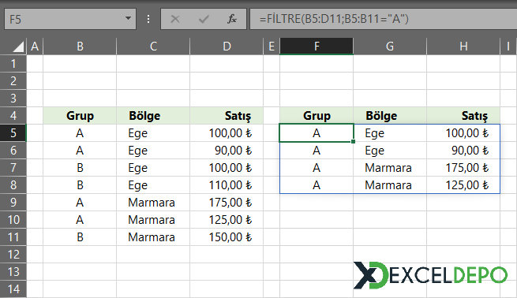Screen dimensions: 517x298
Task: Select column H header
Action: coord(463,46)
